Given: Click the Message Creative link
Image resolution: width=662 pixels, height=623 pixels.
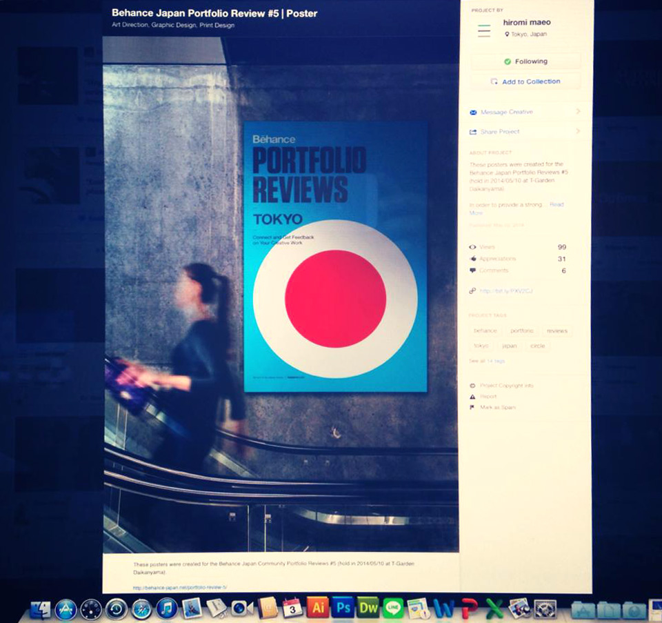Looking at the screenshot, I should coord(507,112).
